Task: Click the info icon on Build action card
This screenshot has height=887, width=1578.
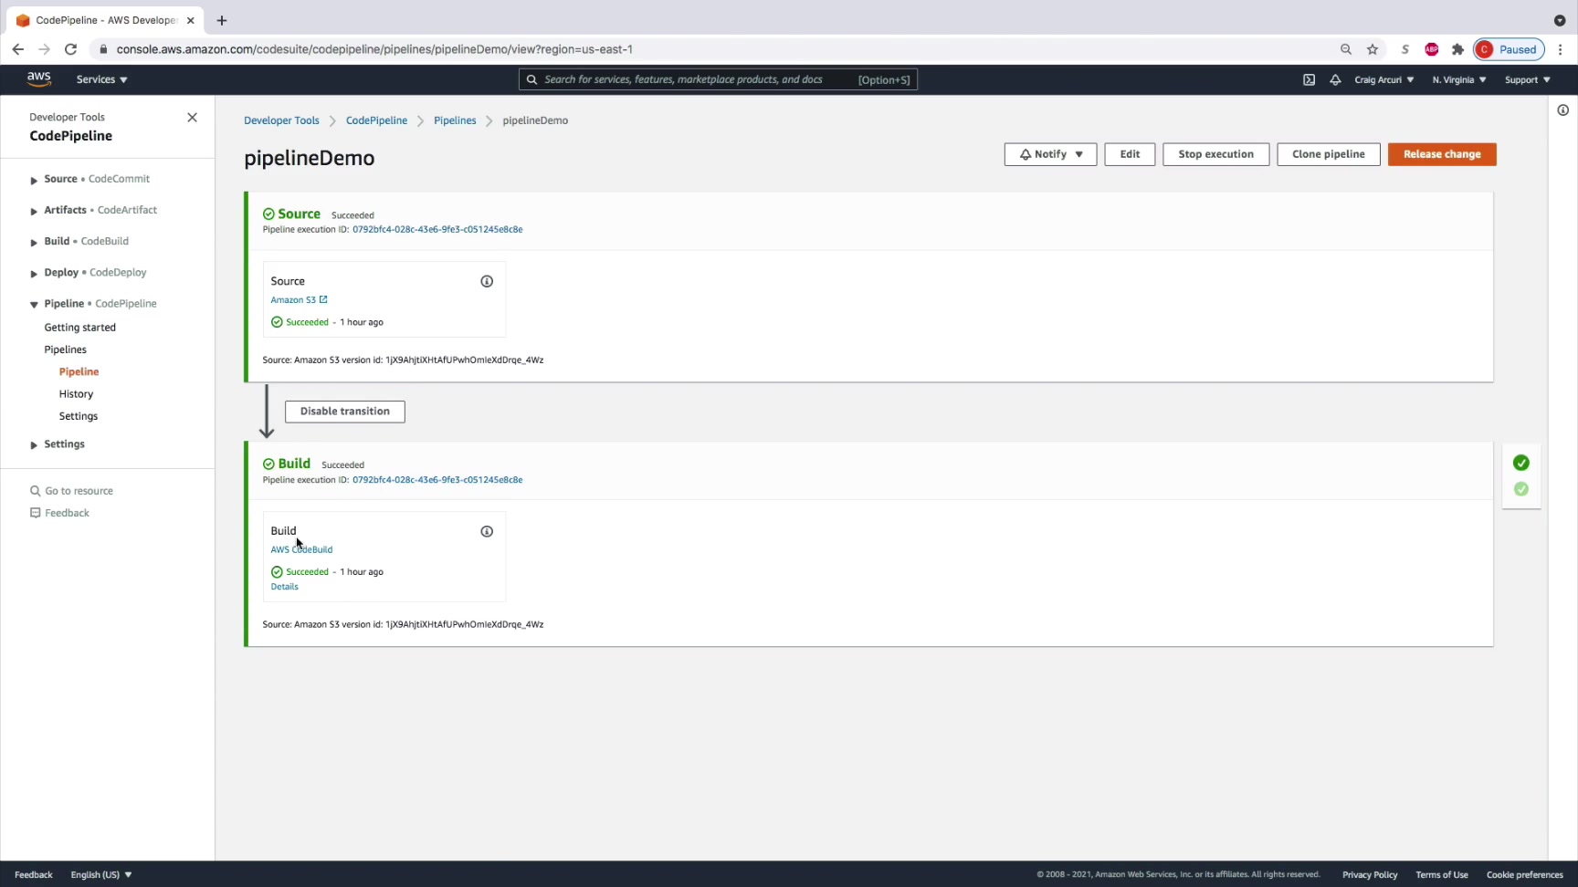Action: click(x=487, y=531)
